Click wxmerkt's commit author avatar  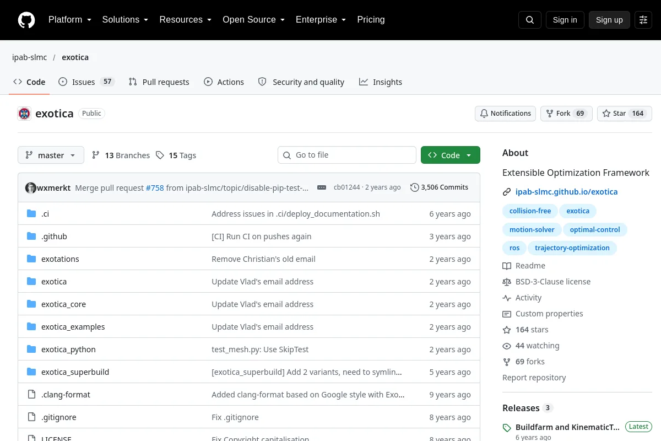click(x=31, y=187)
